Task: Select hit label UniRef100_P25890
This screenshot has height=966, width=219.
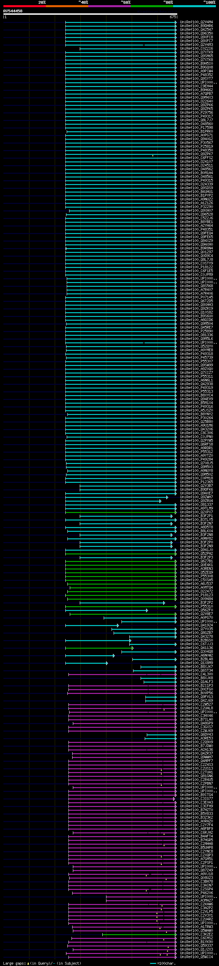Action: [x=196, y=331]
